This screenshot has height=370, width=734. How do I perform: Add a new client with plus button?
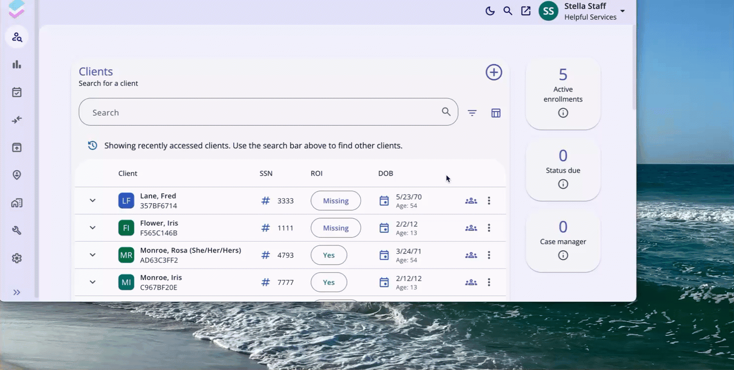tap(494, 72)
